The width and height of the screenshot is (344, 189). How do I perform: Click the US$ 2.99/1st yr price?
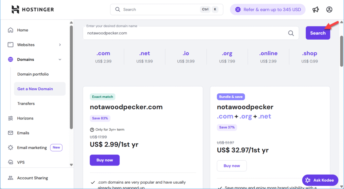click(x=114, y=144)
